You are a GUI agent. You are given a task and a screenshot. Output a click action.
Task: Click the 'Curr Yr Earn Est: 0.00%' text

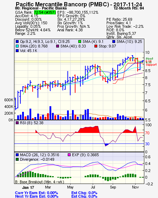[x=37, y=193]
